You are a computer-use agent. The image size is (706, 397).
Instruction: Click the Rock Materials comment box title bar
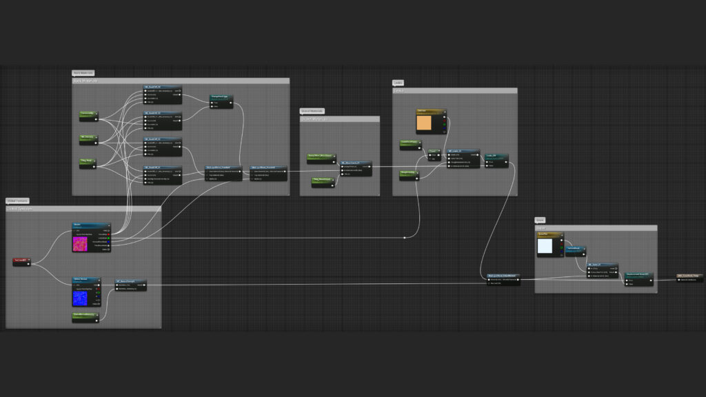coord(181,81)
